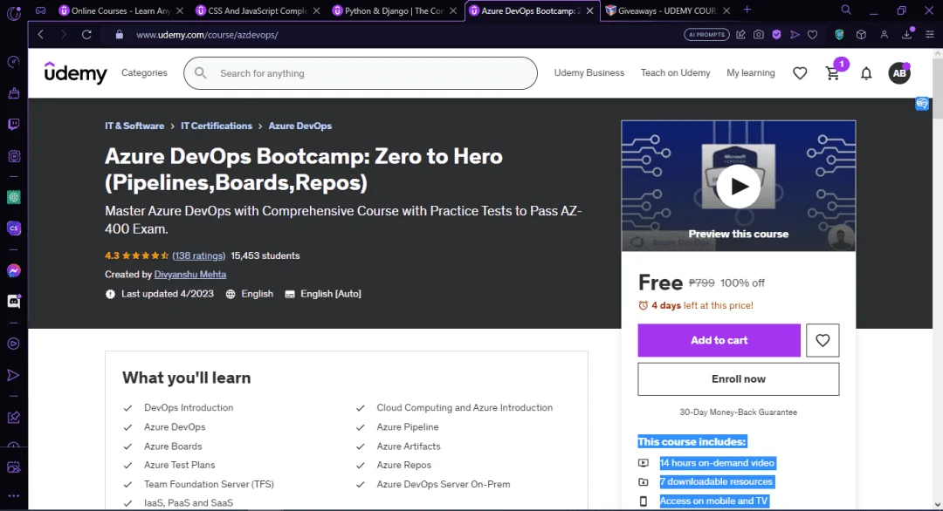The image size is (943, 511).
Task: Click the green shield extension icon
Action: (839, 35)
